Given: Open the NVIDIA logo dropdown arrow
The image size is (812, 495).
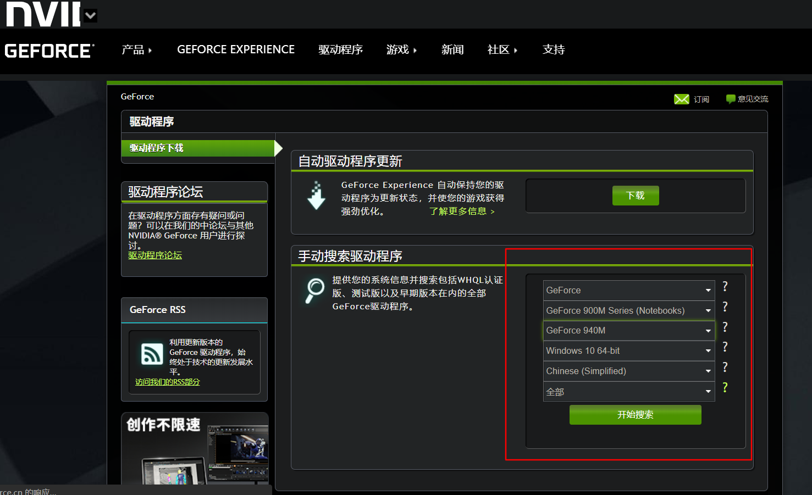Looking at the screenshot, I should click(x=91, y=15).
